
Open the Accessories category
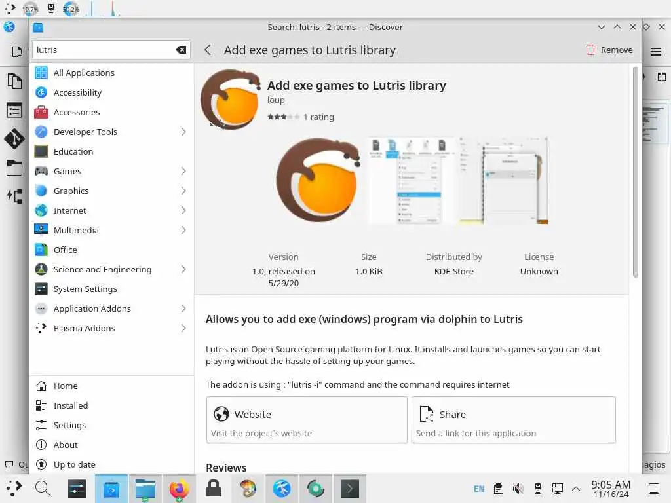pyautogui.click(x=111, y=112)
